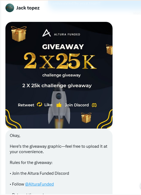Click the Join Discord label in the graphic
Image resolution: width=141 pixels, height=195 pixels.
[x=77, y=105]
